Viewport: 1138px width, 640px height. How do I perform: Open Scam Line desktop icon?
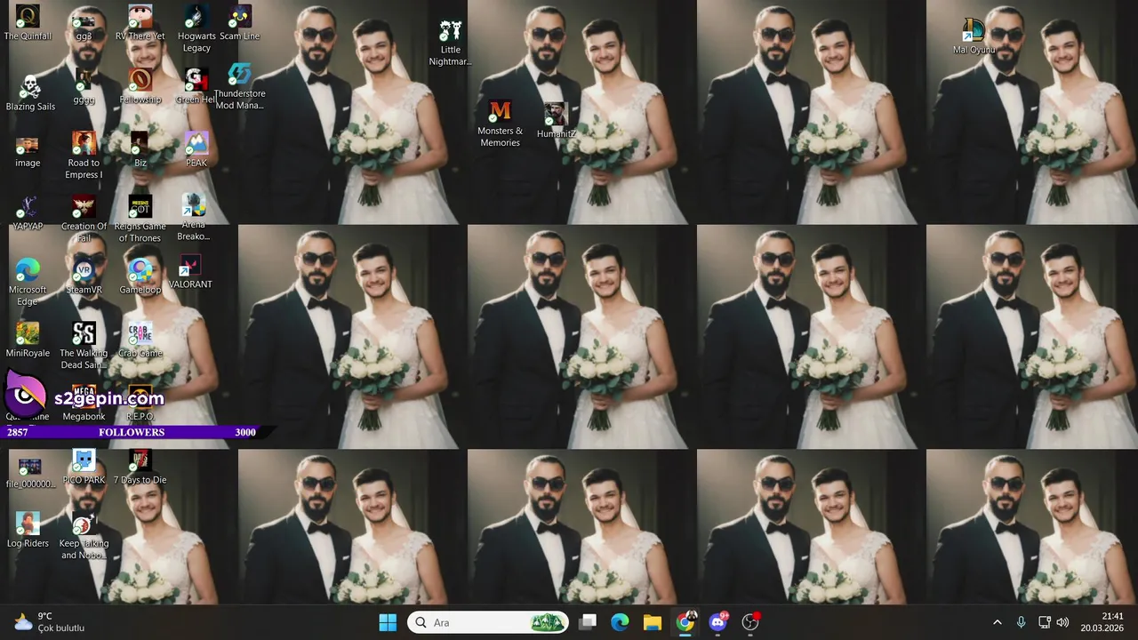tap(239, 23)
